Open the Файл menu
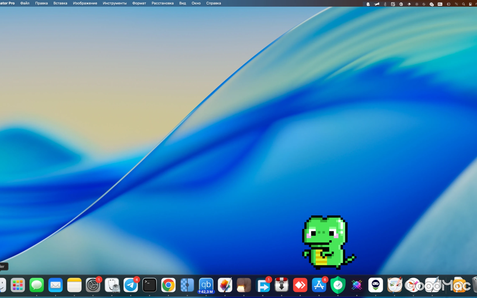This screenshot has height=298, width=477. (25, 3)
